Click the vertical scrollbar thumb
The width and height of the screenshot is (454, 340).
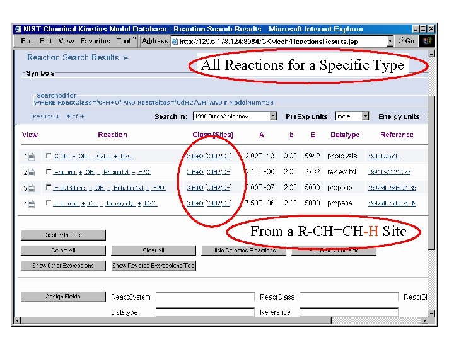pyautogui.click(x=431, y=172)
